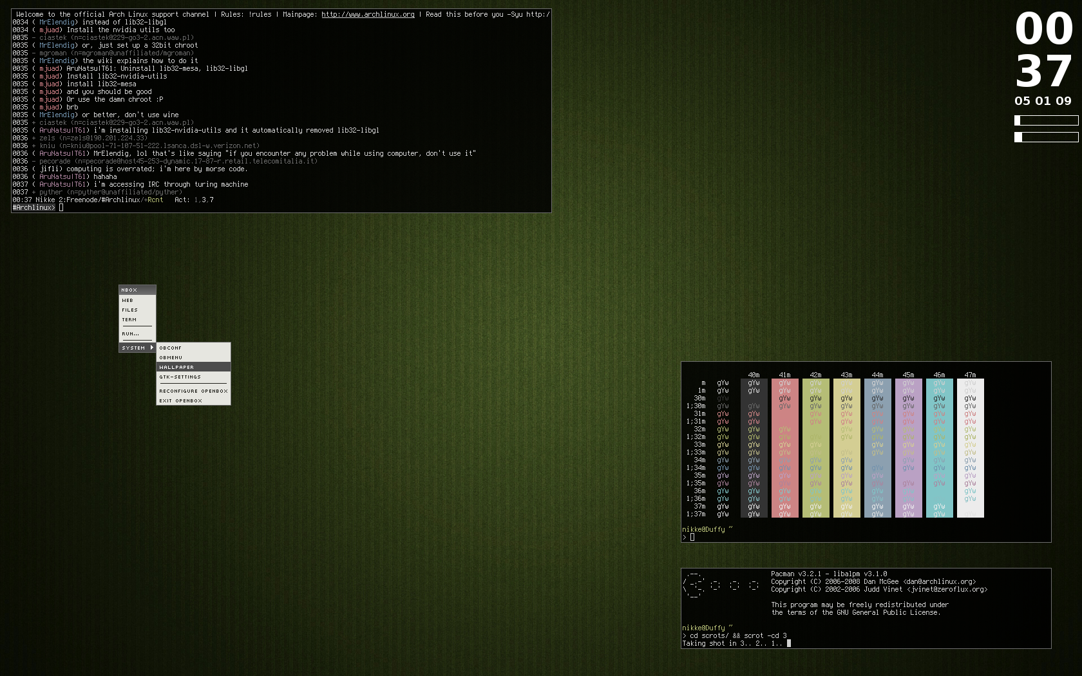This screenshot has height=676, width=1082.
Task: Open GTK-Settings from the System submenu
Action: (193, 377)
